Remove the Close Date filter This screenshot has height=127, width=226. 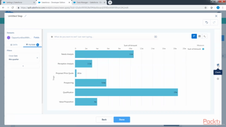37,58
